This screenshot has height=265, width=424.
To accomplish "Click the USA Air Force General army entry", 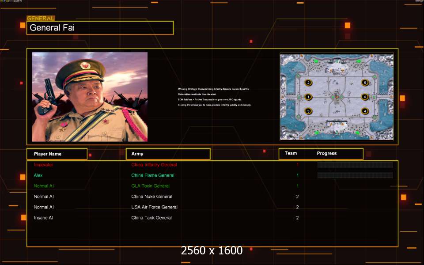I will [155, 207].
